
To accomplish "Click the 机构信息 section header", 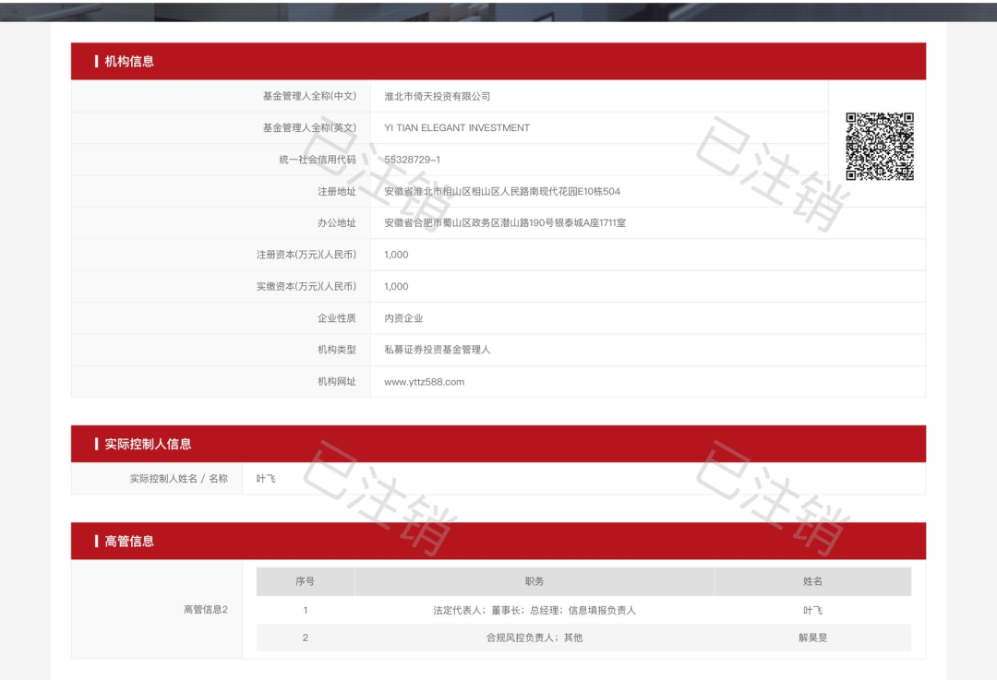I will (129, 62).
